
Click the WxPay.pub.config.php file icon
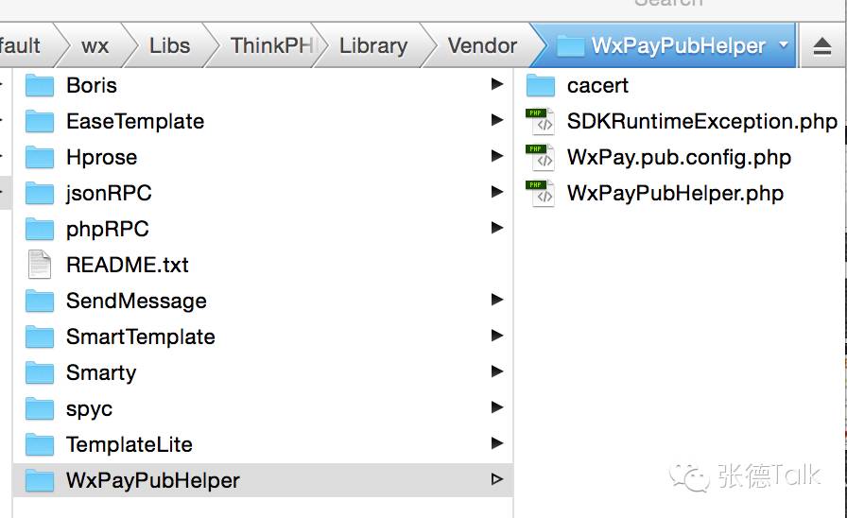(540, 158)
